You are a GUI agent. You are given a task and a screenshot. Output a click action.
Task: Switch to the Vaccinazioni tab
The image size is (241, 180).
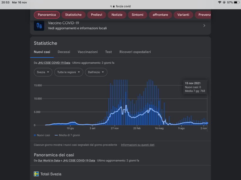pyautogui.click(x=88, y=52)
